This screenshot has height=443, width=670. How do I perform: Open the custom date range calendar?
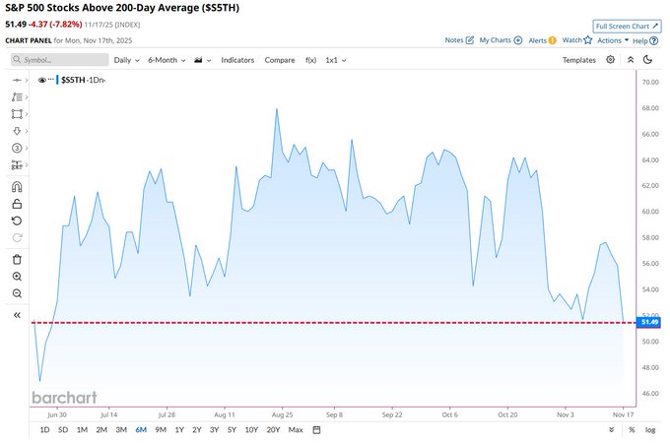coord(316,430)
